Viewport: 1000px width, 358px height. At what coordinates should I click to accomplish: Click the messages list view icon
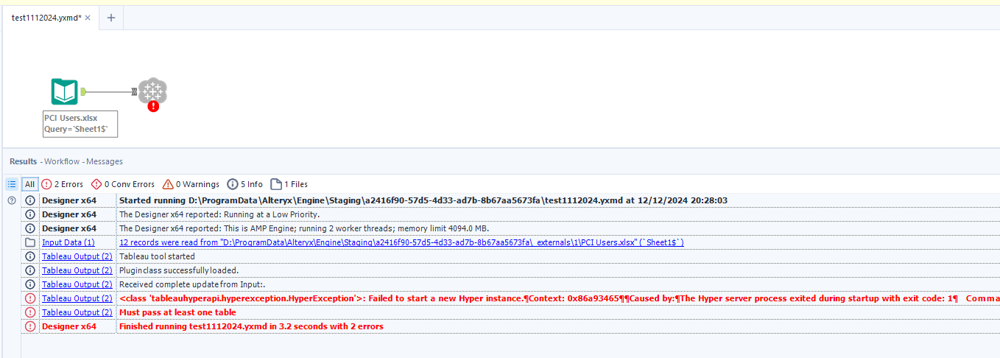(x=11, y=184)
